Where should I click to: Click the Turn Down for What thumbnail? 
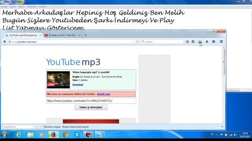(58, 80)
